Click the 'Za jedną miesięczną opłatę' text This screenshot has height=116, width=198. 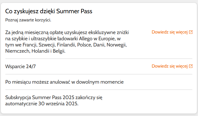[34, 33]
